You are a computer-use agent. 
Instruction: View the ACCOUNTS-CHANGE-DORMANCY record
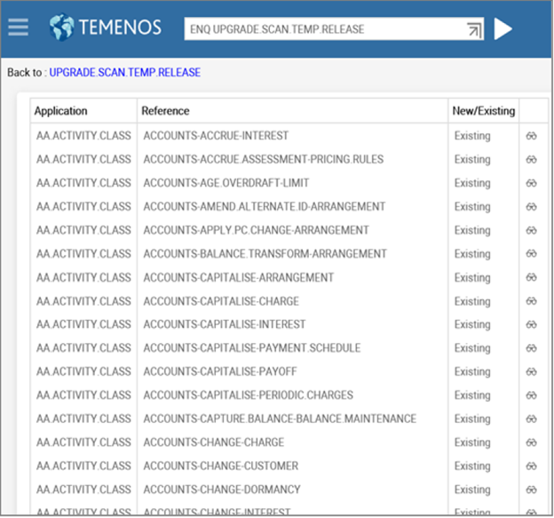[x=532, y=490]
